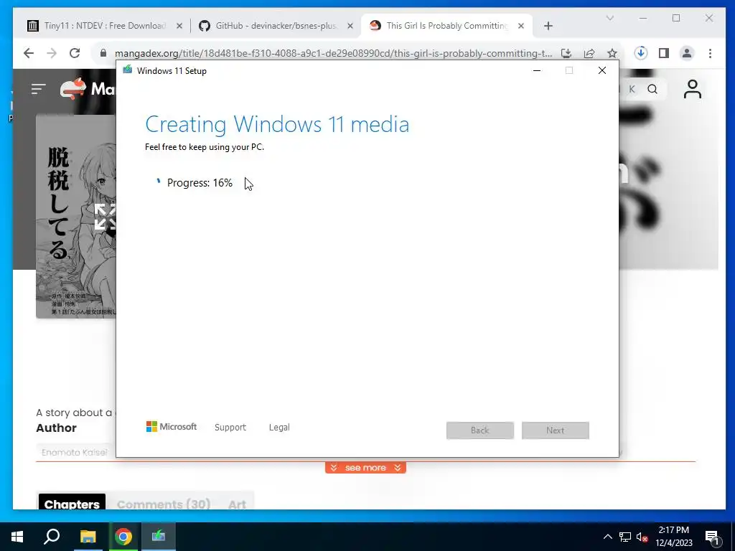Open the MangaDex hamburger menu
Viewport: 735px width, 551px height.
click(x=39, y=88)
